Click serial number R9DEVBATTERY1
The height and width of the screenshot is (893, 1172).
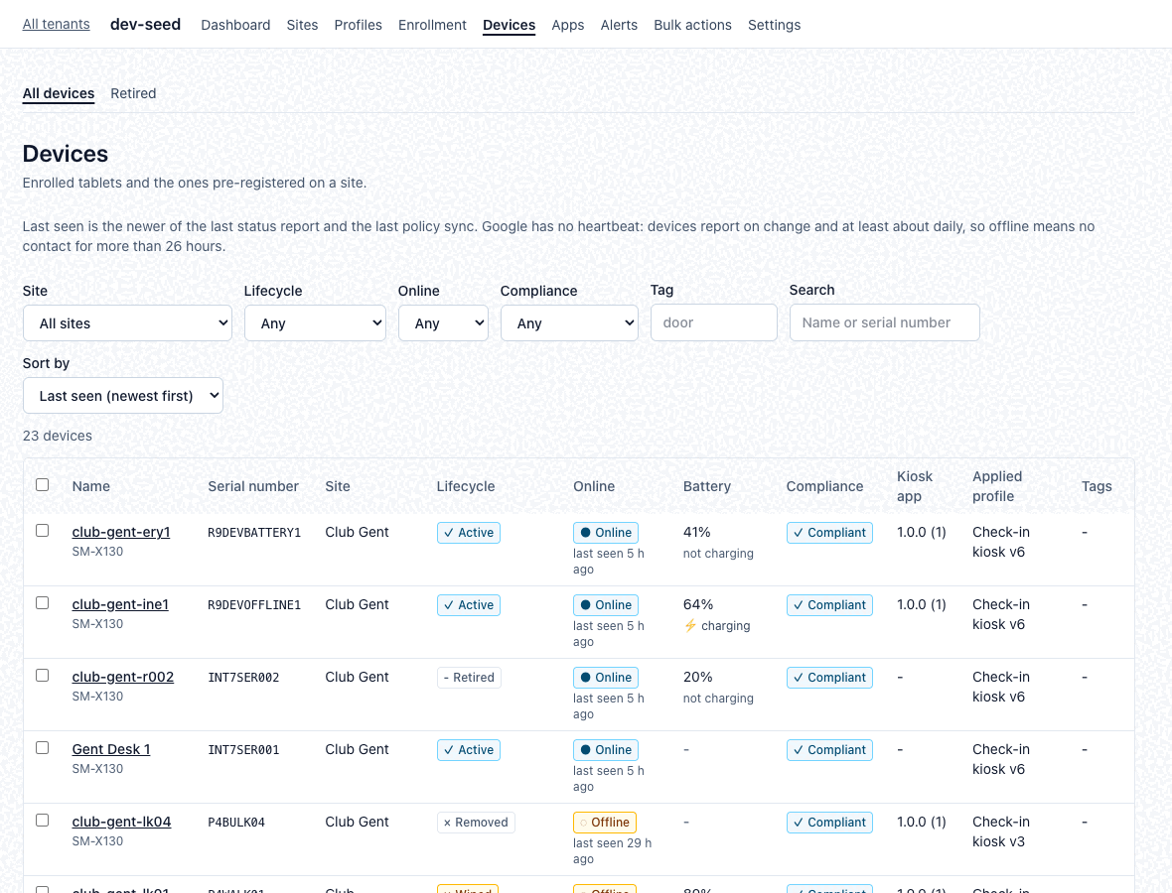click(x=254, y=533)
